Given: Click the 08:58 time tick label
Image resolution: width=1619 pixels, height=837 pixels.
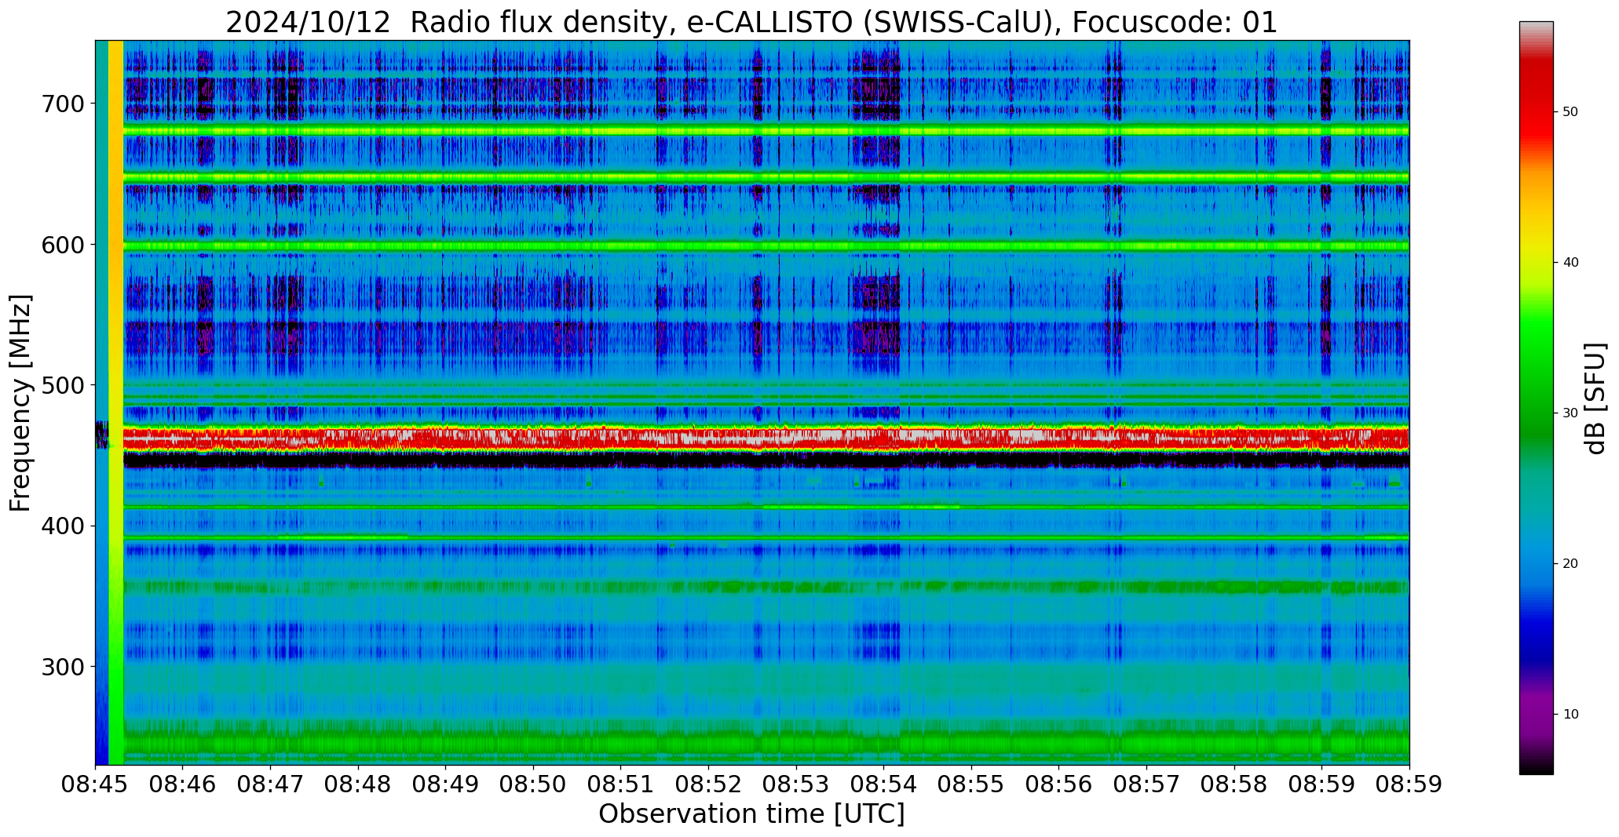Looking at the screenshot, I should [x=1235, y=784].
